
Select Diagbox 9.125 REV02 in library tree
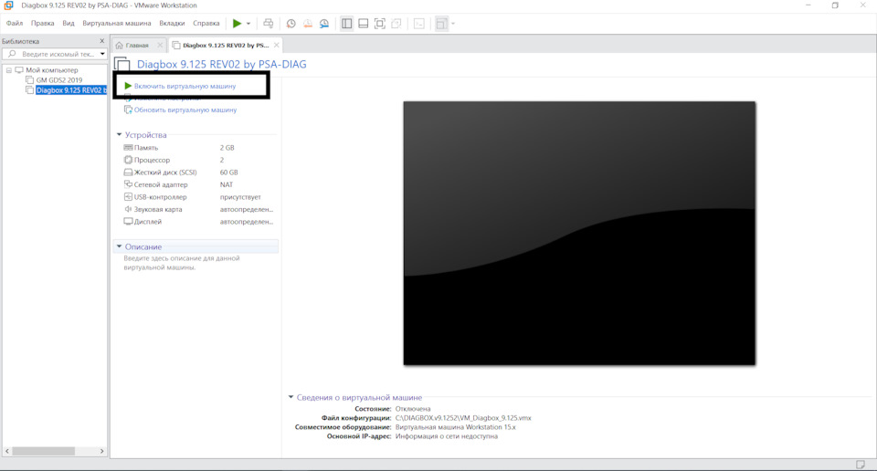(x=70, y=90)
